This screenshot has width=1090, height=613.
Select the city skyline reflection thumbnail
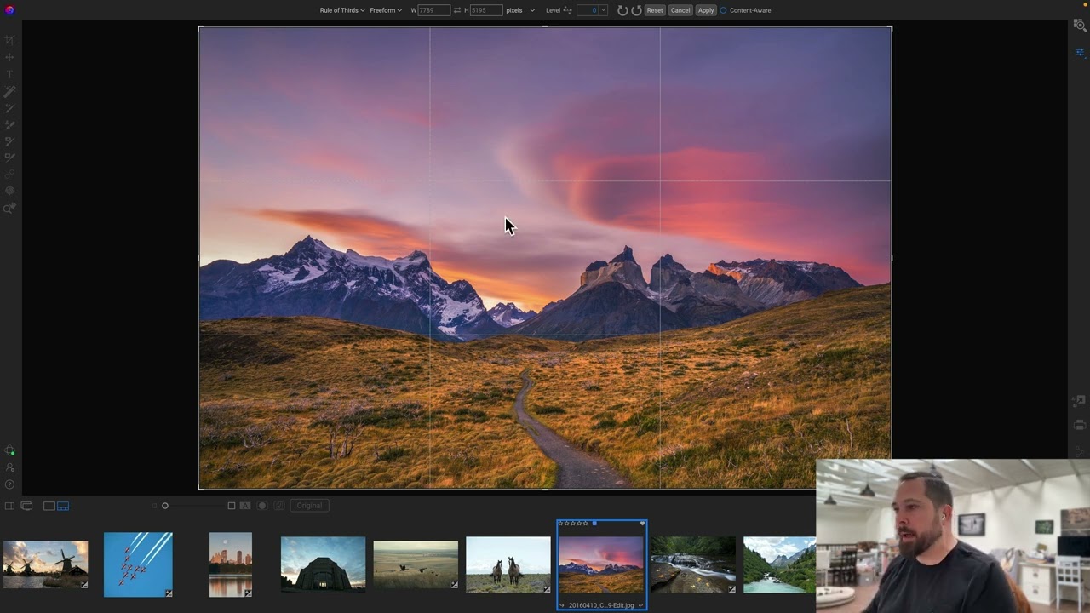pos(231,564)
